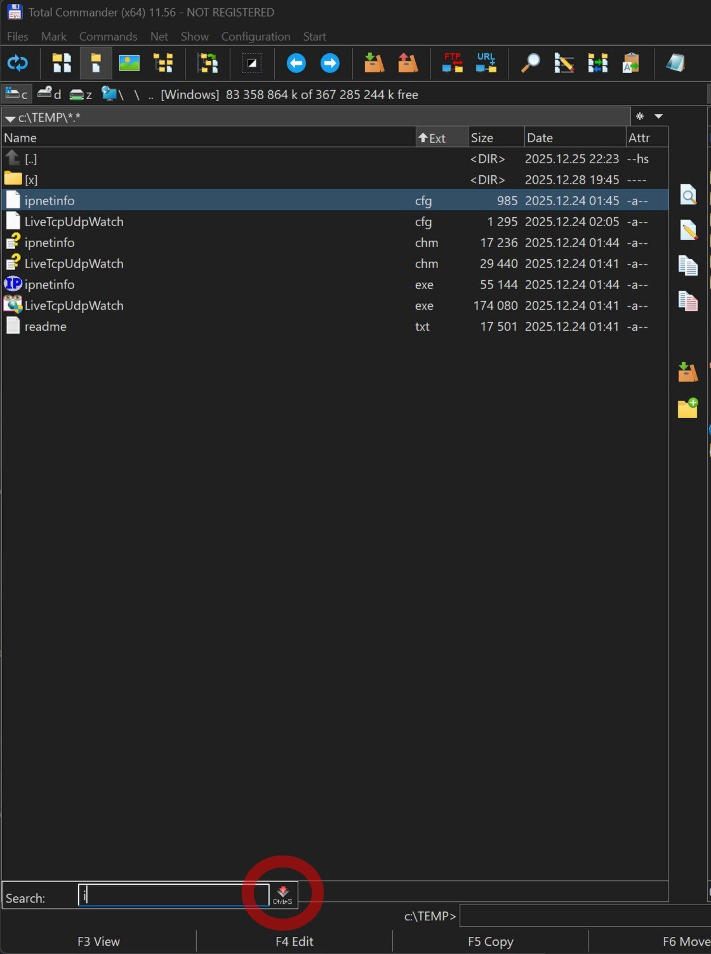
Task: Go to parent directory '..' button
Action: pyautogui.click(x=151, y=95)
